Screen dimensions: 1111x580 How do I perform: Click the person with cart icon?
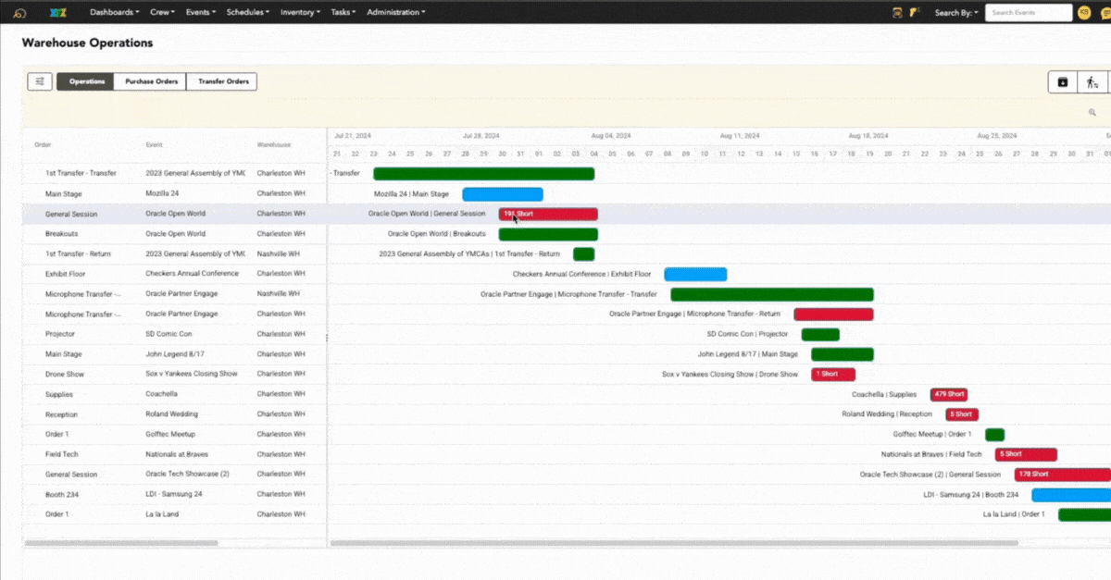pyautogui.click(x=1092, y=82)
